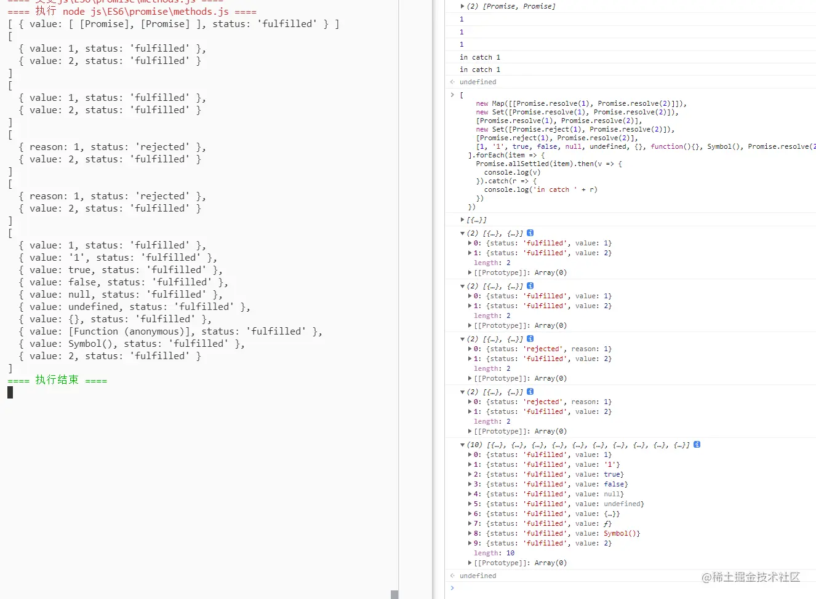This screenshot has width=816, height=599.
Task: Click the "}).catch(r => {" code line
Action: click(x=506, y=181)
